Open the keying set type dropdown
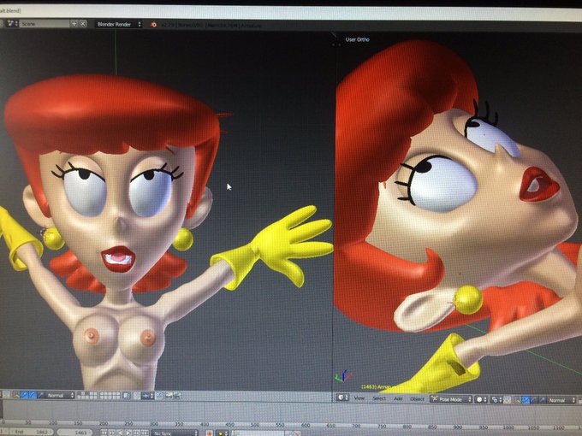This screenshot has width=582, height=436. click(223, 433)
